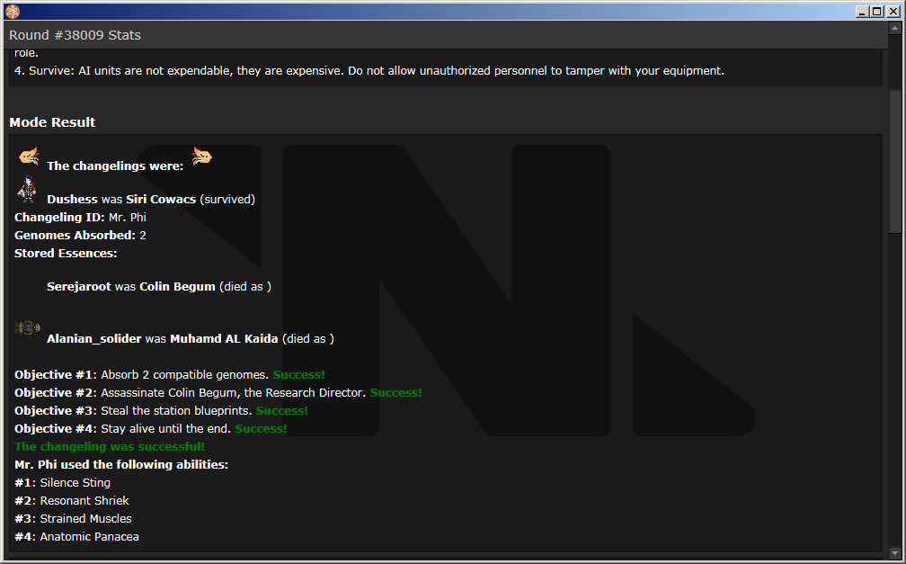This screenshot has height=564, width=906.
Task: Click the app icon in the title bar
Action: coord(13,12)
